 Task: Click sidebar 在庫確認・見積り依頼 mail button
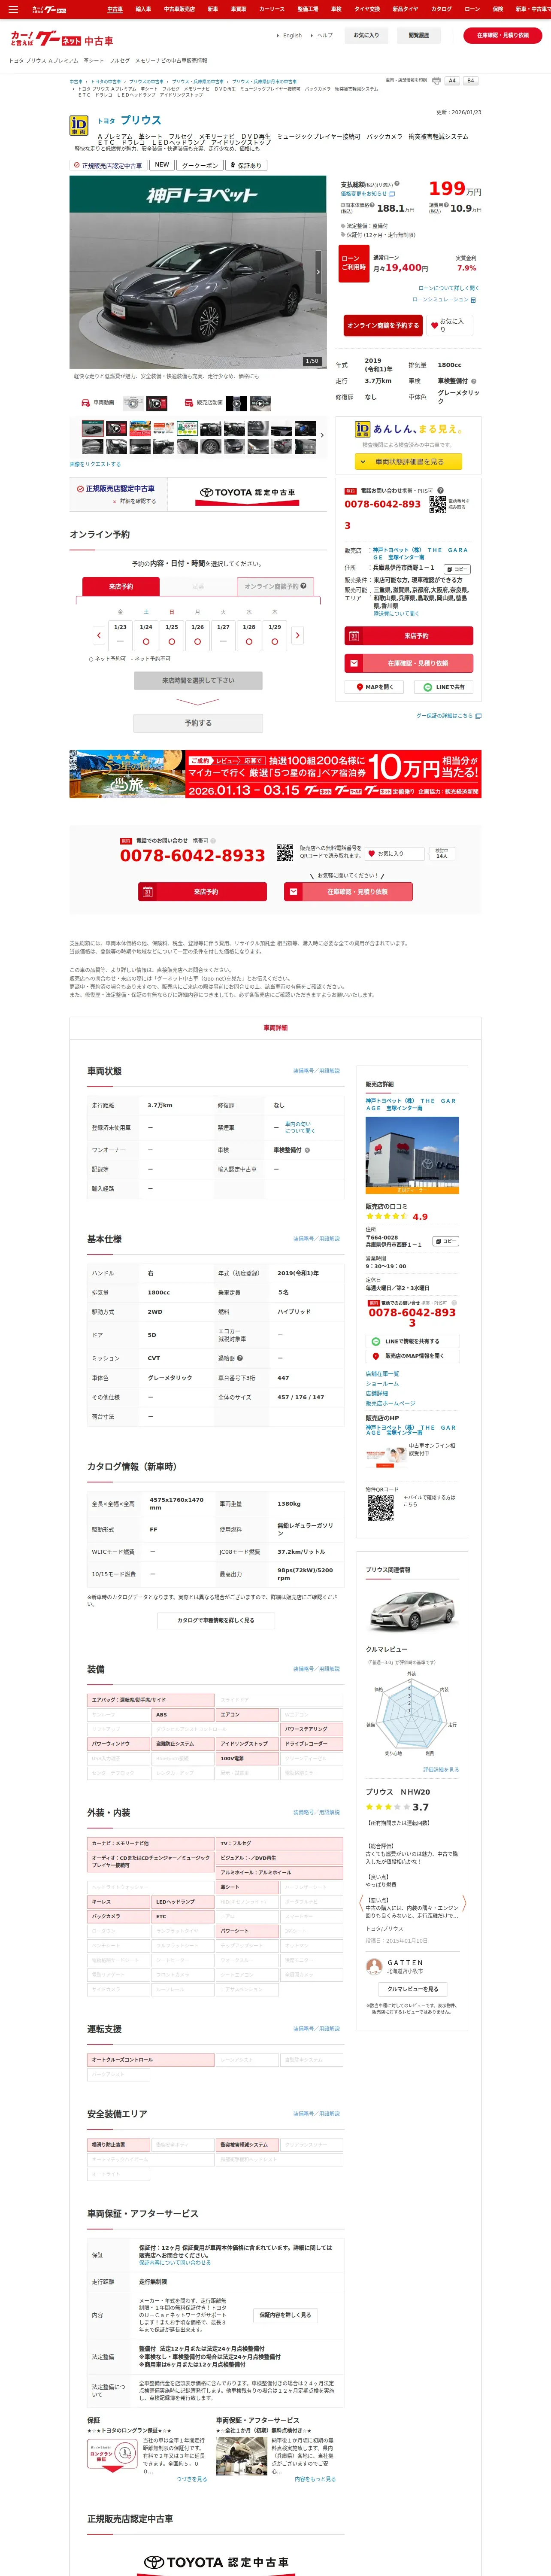(x=409, y=663)
